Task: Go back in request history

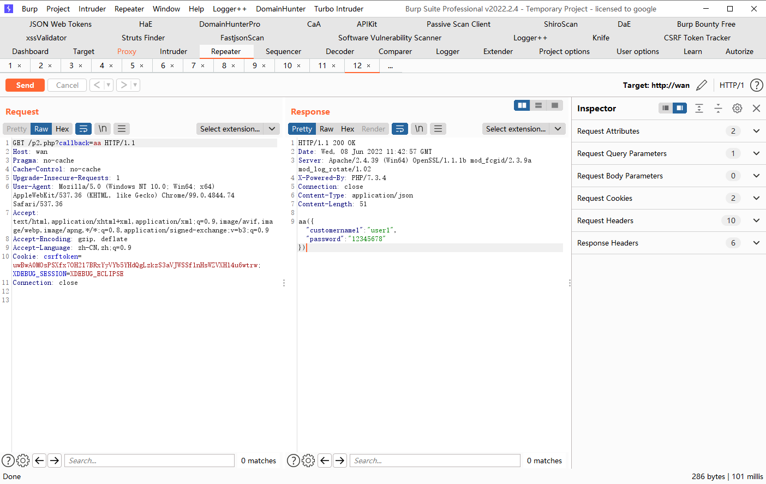Action: click(97, 85)
